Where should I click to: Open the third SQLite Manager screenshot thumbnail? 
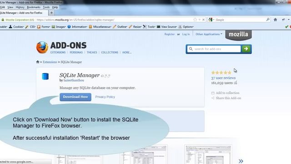pos(208,154)
